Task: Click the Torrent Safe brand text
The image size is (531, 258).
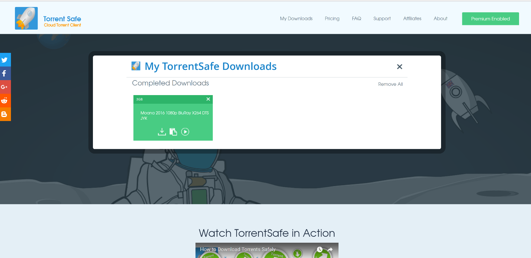Action: point(62,19)
